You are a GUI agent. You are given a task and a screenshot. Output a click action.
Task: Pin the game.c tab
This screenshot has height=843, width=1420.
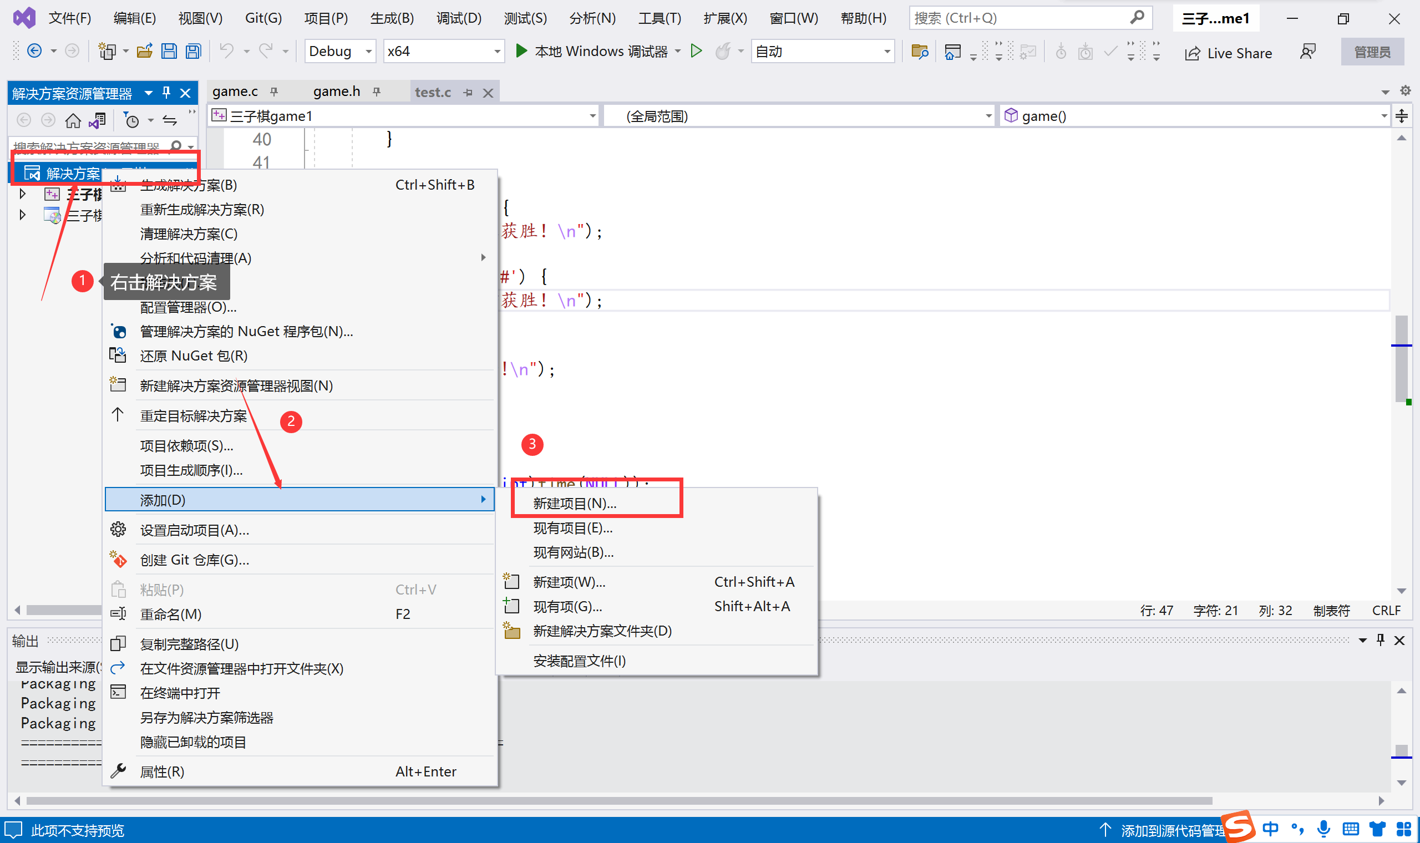275,92
